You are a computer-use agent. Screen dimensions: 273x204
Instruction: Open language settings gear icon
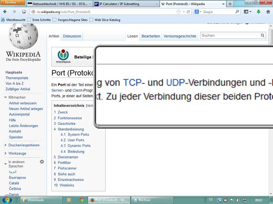point(42,162)
